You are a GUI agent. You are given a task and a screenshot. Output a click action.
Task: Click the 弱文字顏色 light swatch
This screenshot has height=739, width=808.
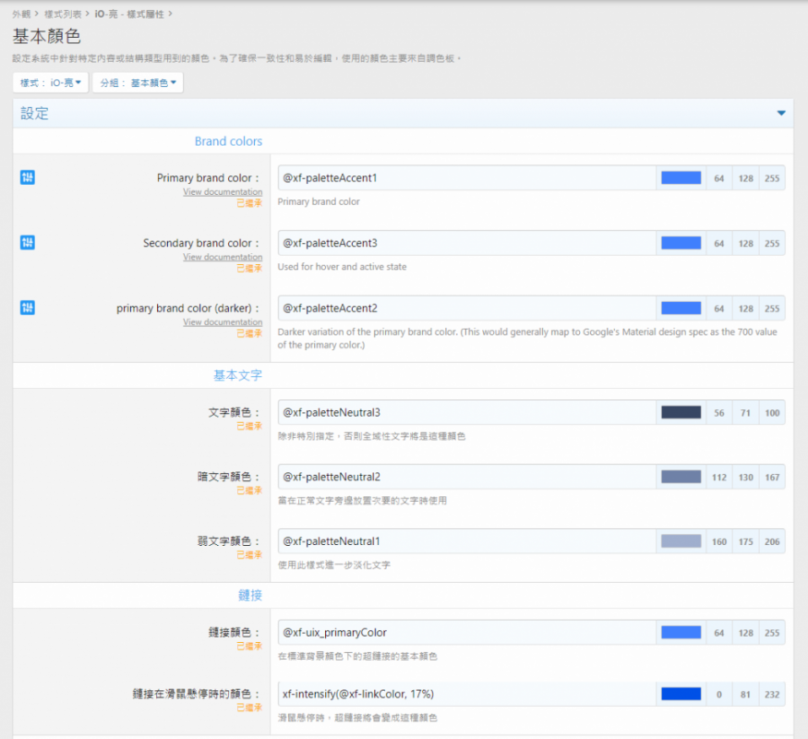click(681, 541)
